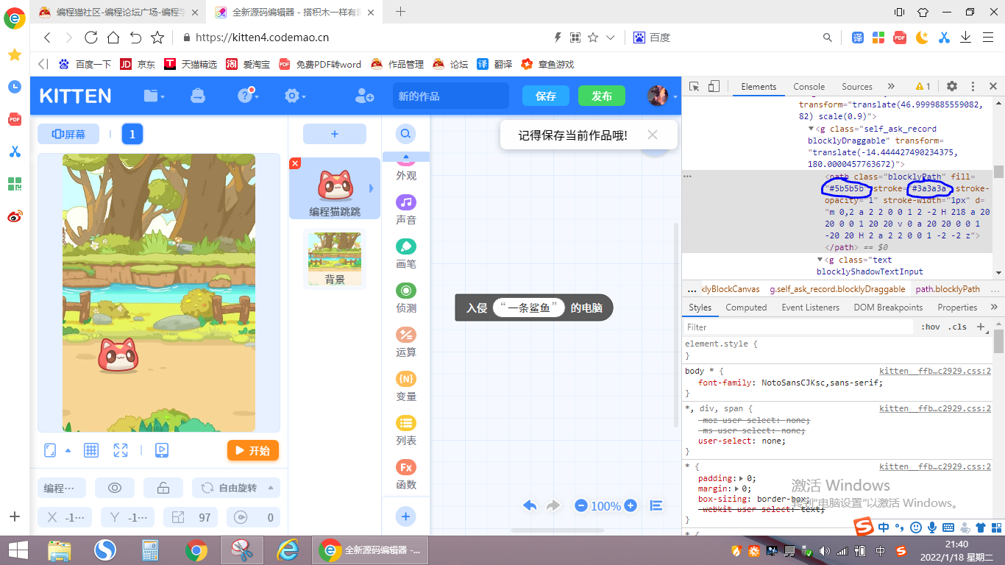Image resolution: width=1005 pixels, height=565 pixels.
Task: Collapse the g self_ask_record node
Action: point(812,129)
